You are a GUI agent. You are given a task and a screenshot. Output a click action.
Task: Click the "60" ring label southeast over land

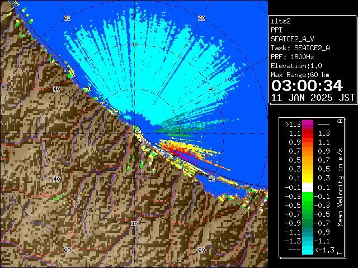click(201, 250)
